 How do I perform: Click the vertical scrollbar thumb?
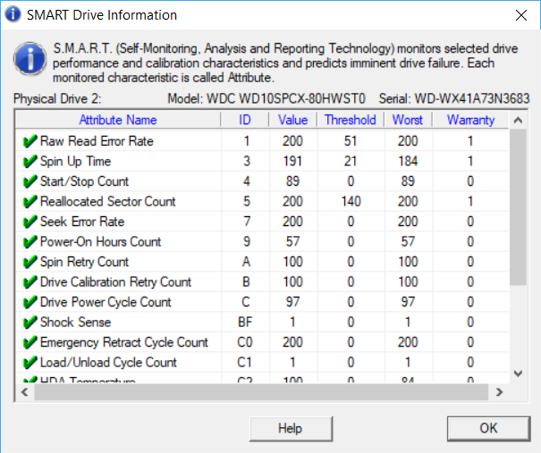click(518, 207)
